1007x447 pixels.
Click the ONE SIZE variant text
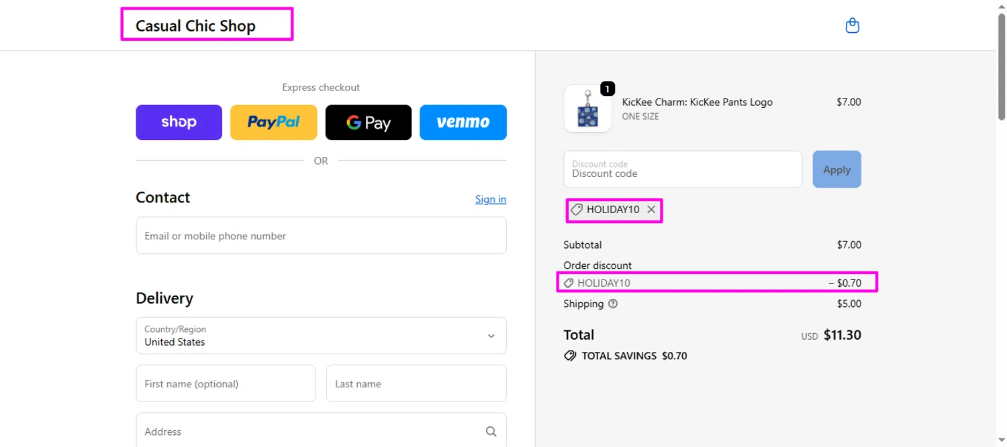click(x=640, y=117)
